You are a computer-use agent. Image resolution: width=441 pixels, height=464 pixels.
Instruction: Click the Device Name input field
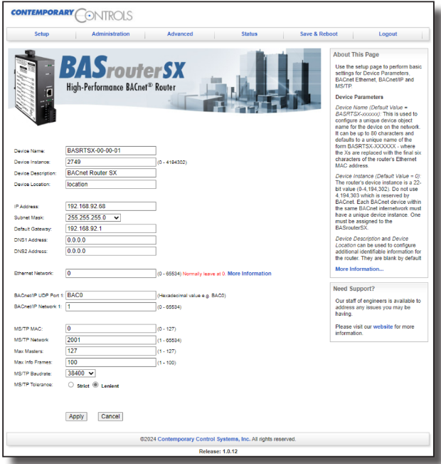pyautogui.click(x=110, y=150)
